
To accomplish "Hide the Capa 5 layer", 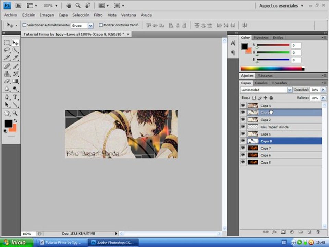I will [243, 162].
